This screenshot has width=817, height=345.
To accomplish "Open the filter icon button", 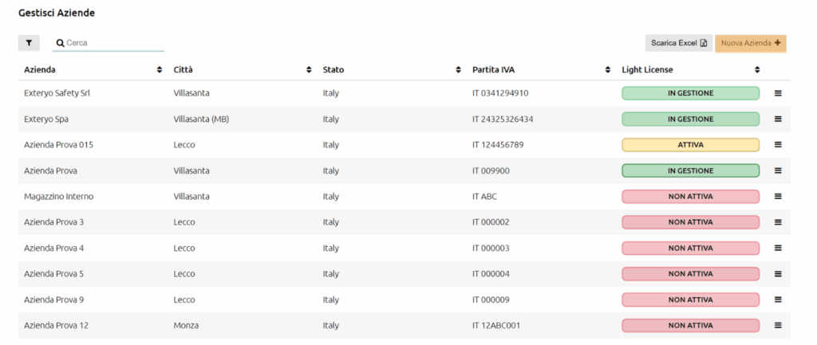I will point(29,43).
